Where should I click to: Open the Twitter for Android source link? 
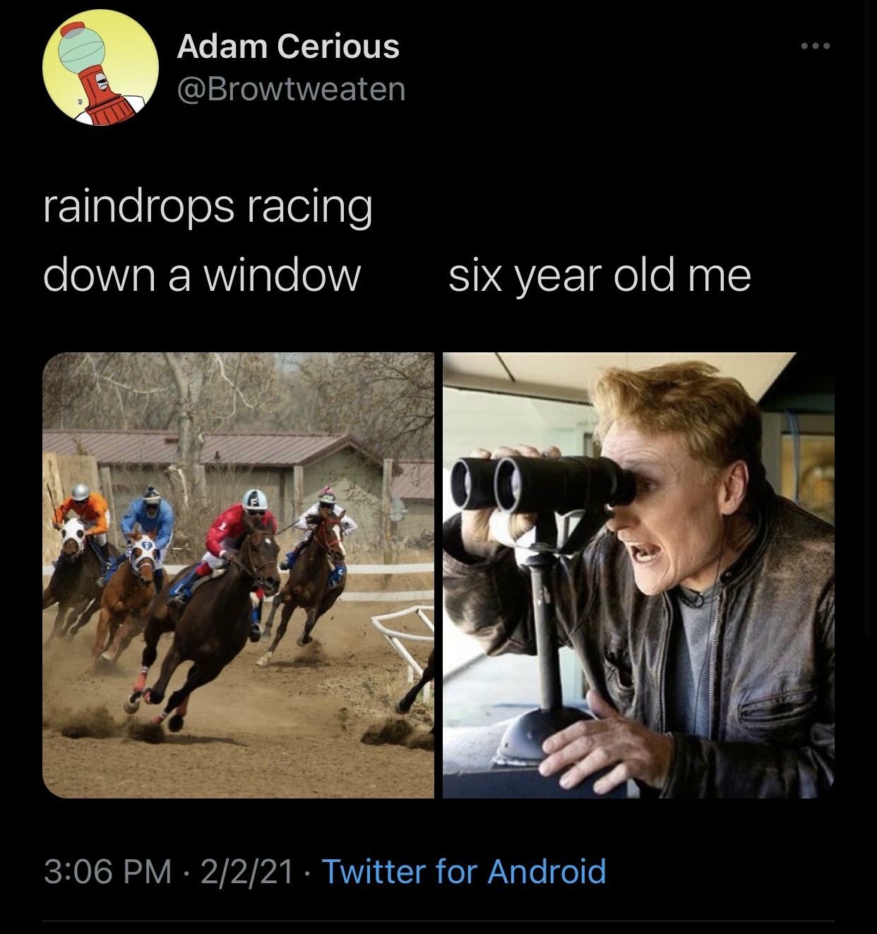point(464,870)
